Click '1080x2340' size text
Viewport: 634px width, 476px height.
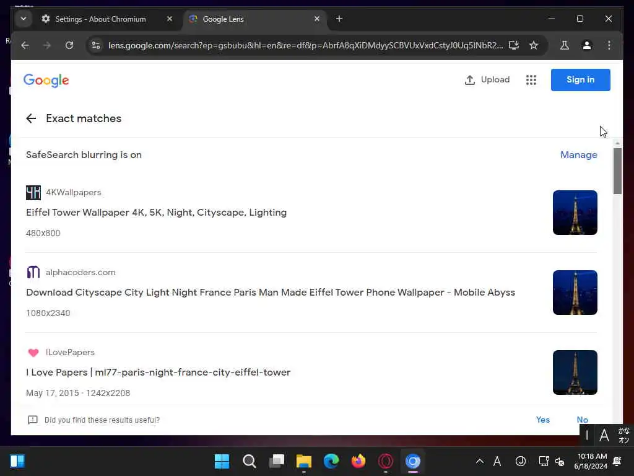pos(48,313)
